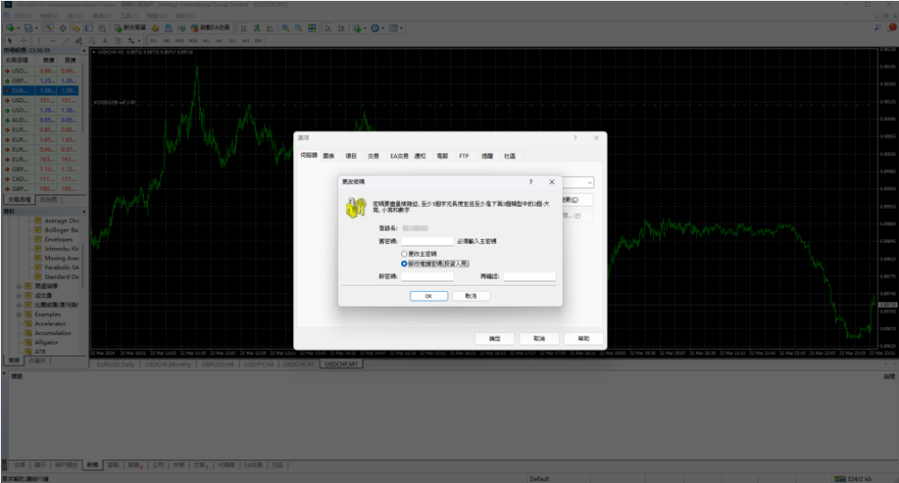Click the Moving Average indicator icon
899x483 pixels.
tap(38, 258)
